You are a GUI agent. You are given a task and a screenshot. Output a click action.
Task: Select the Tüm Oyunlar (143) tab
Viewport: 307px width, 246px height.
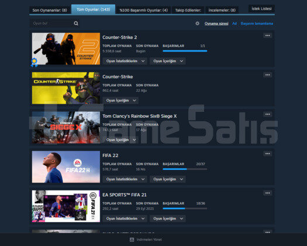tap(93, 9)
